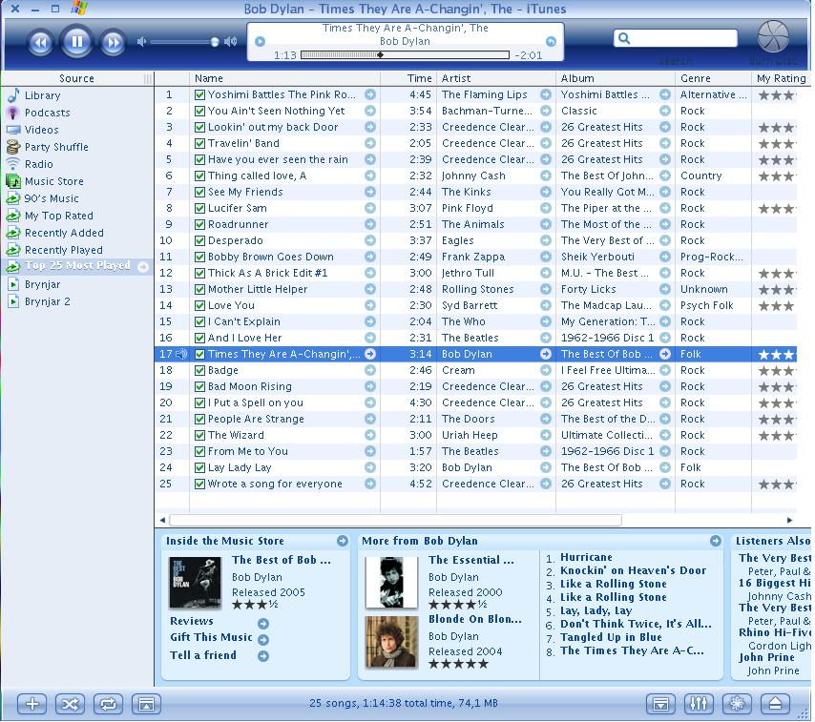The image size is (815, 722).
Task: Click the arrow beside Tell a friend
Action: (x=263, y=656)
